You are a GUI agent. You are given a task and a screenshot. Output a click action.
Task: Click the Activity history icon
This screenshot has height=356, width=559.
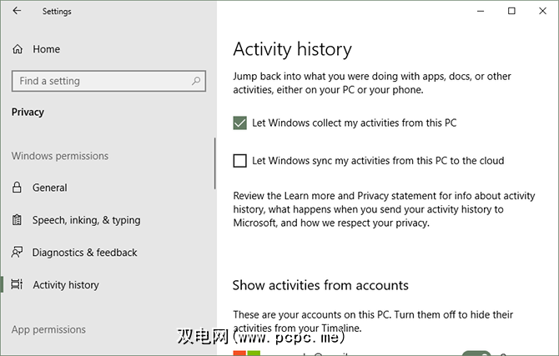18,285
